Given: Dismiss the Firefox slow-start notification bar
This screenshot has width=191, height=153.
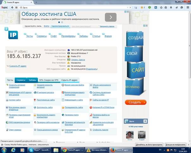Looking at the screenshot, I should click(188, 145).
